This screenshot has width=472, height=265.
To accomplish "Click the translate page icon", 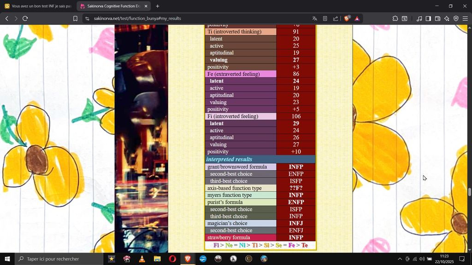I will pyautogui.click(x=314, y=18).
